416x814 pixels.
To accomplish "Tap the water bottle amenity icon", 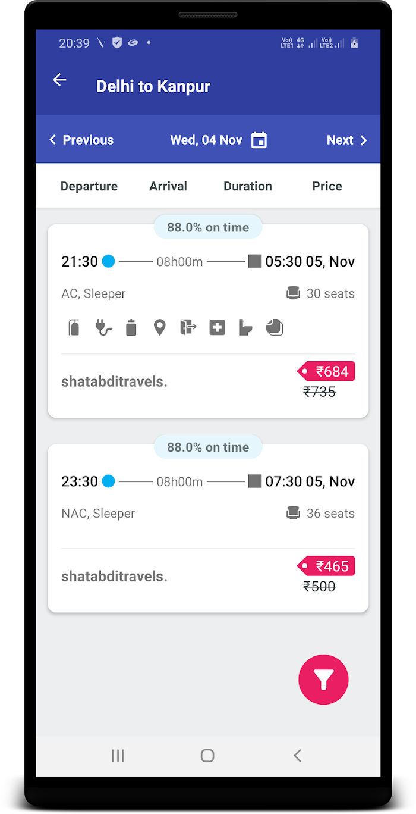I will (131, 327).
